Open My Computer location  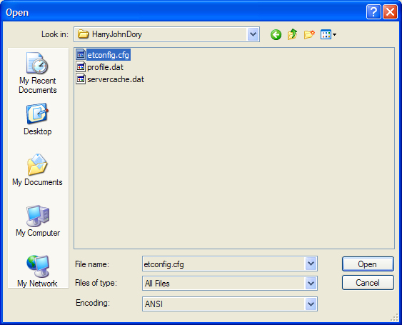pyautogui.click(x=38, y=221)
